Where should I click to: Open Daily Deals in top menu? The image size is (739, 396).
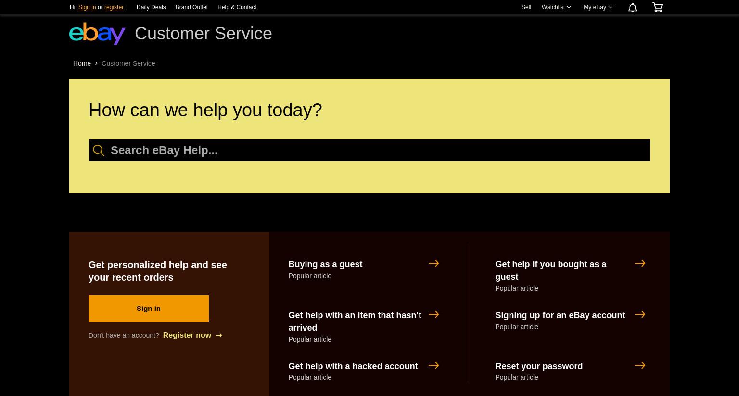pyautogui.click(x=151, y=7)
